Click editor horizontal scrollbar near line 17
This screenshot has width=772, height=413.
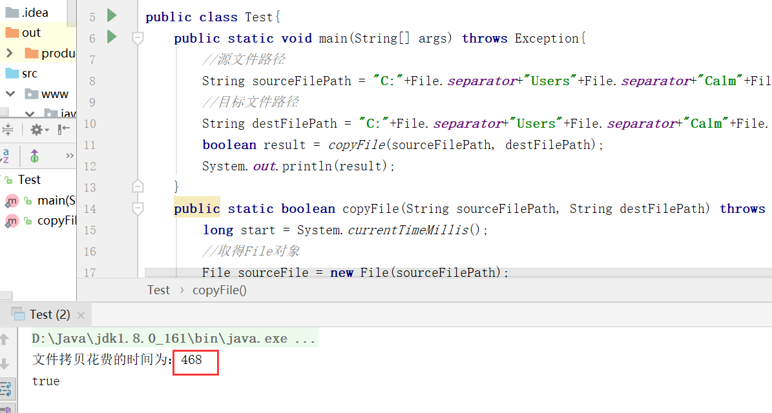[459, 272]
